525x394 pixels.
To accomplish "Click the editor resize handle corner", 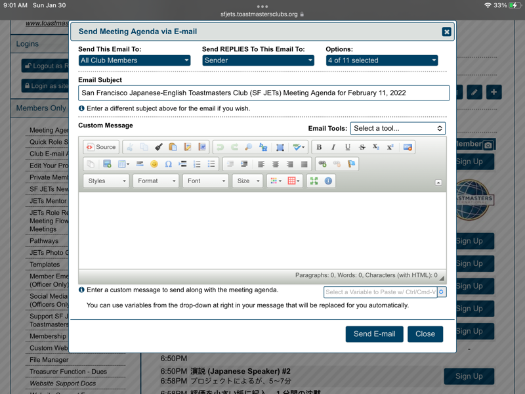I will [442, 278].
